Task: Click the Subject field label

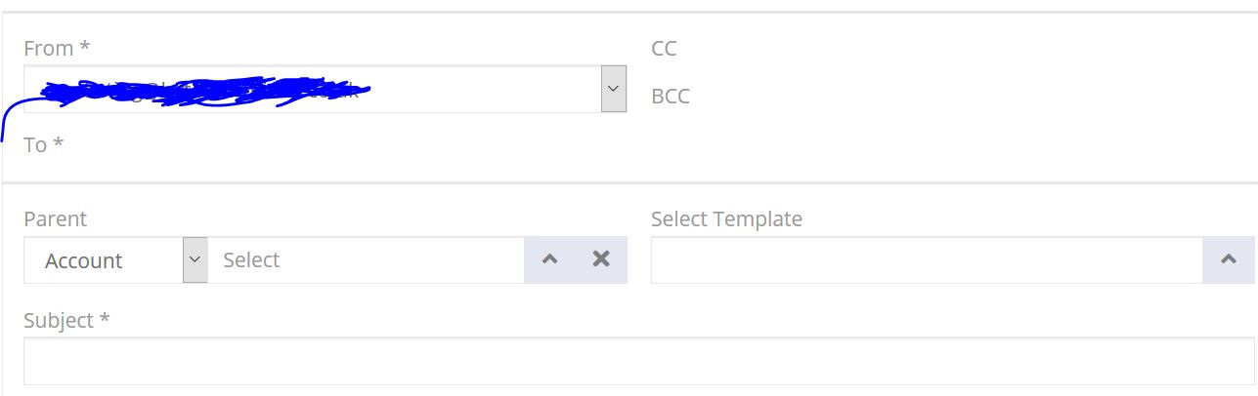Action: coord(59,320)
